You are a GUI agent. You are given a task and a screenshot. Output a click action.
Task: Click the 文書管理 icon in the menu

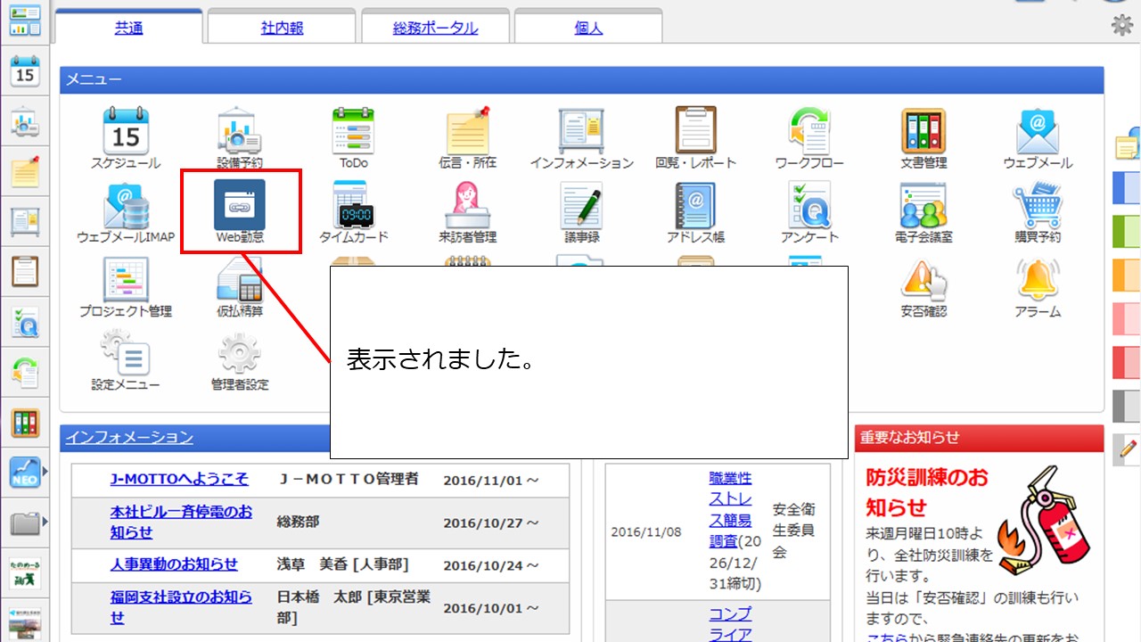(923, 138)
